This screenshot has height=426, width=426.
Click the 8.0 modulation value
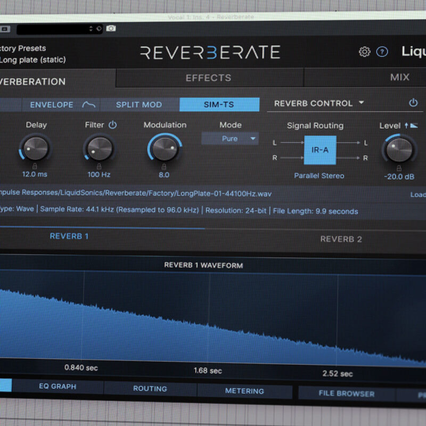coord(164,175)
